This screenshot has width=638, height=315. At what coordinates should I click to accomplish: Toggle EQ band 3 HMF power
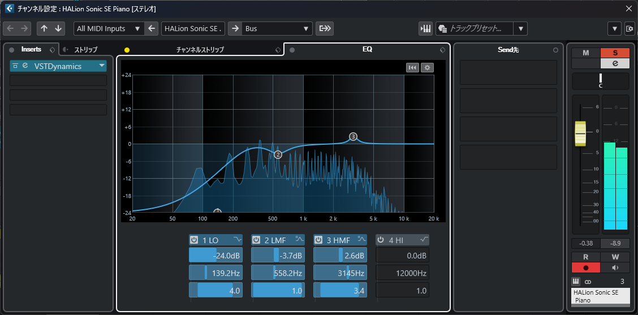click(x=318, y=240)
